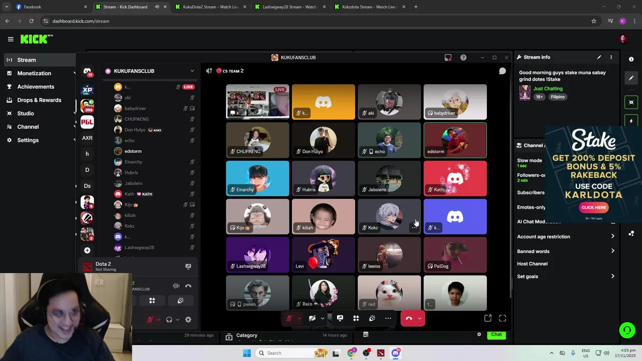642x361 pixels.
Task: Enter fullscreen for the Discord call
Action: tap(503, 318)
